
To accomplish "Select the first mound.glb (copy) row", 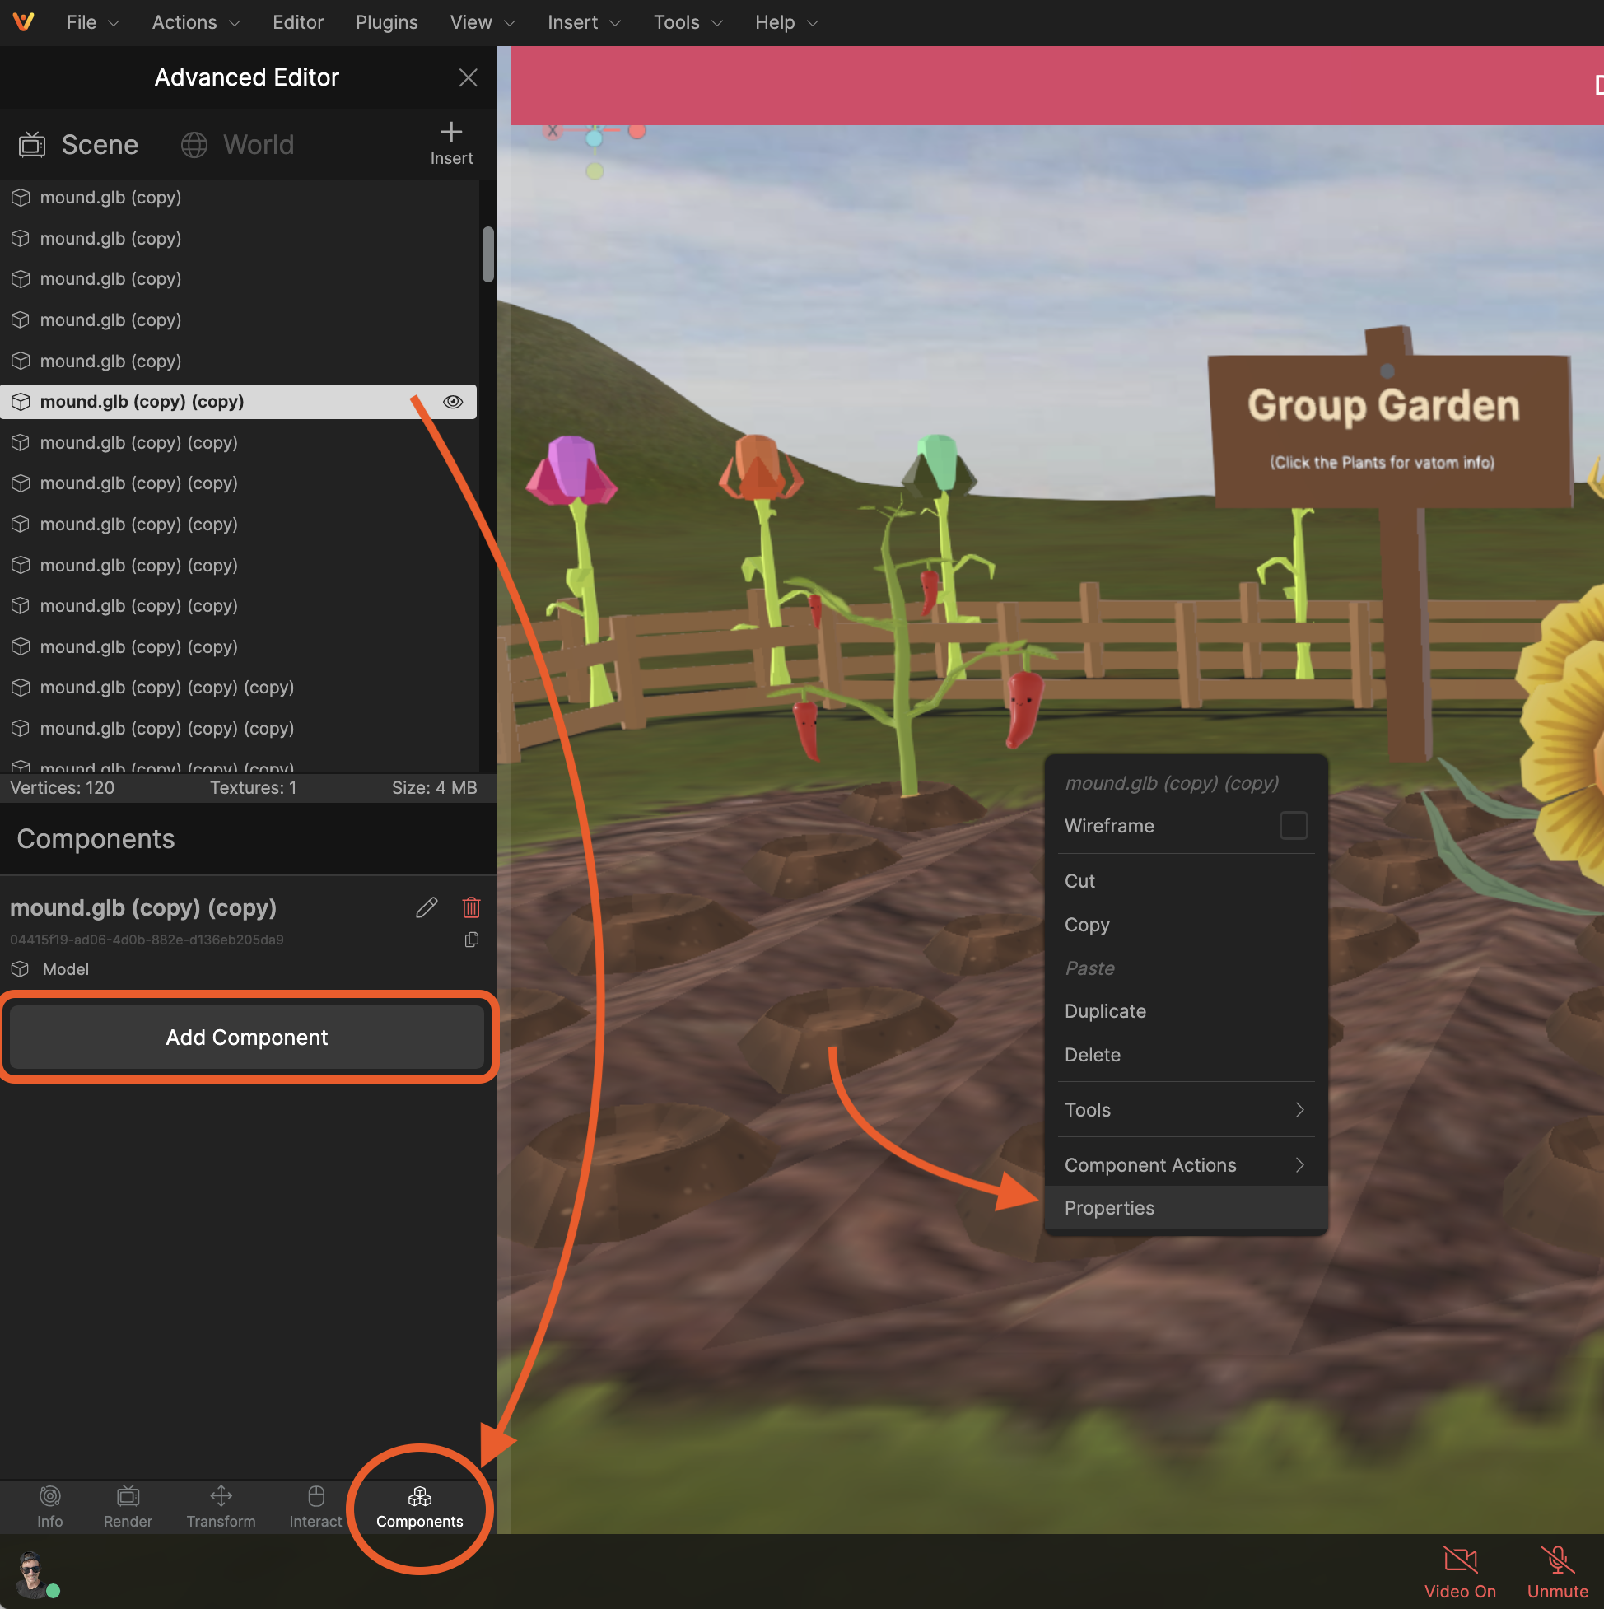I will click(x=238, y=198).
